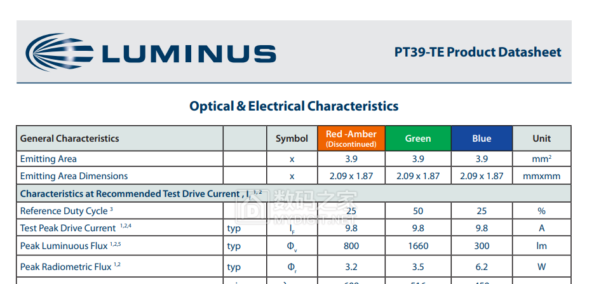Click the radiometric flux value 3.5
The height and width of the screenshot is (284, 594).
[418, 267]
